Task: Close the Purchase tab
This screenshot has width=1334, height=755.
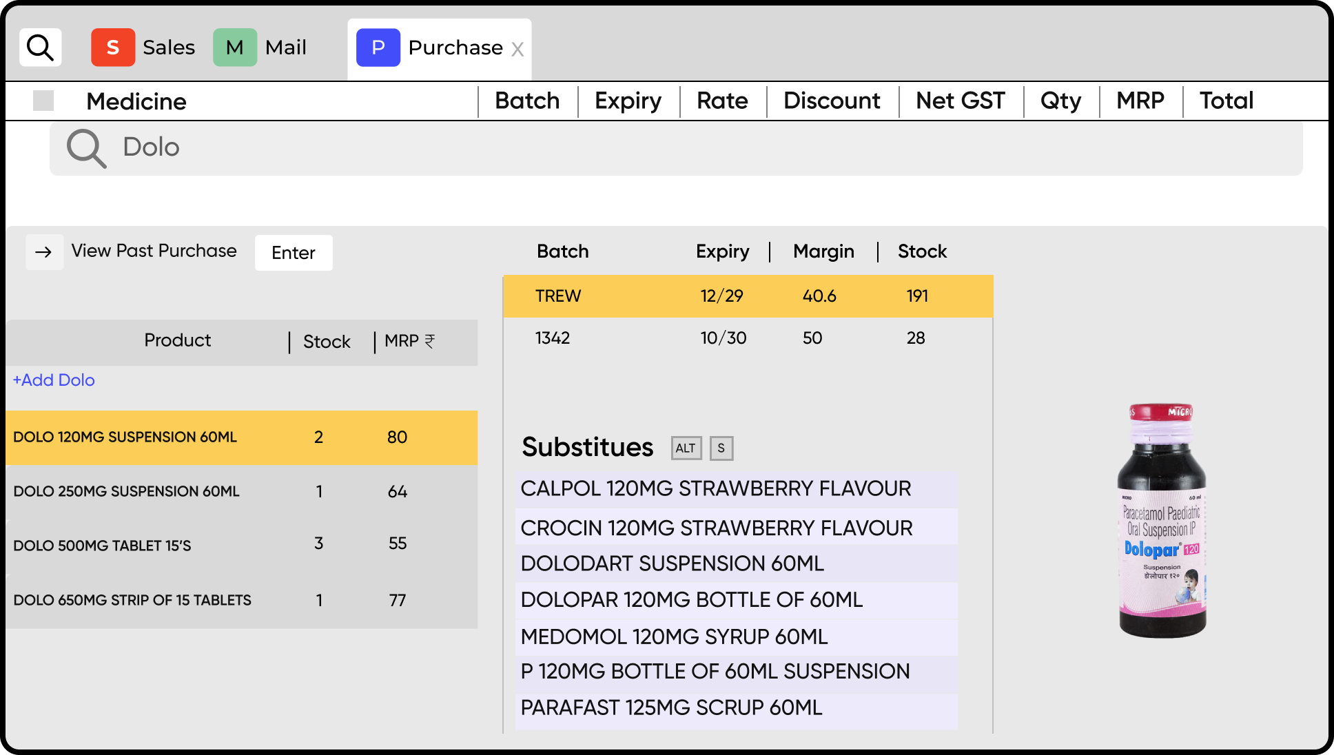Action: click(517, 50)
